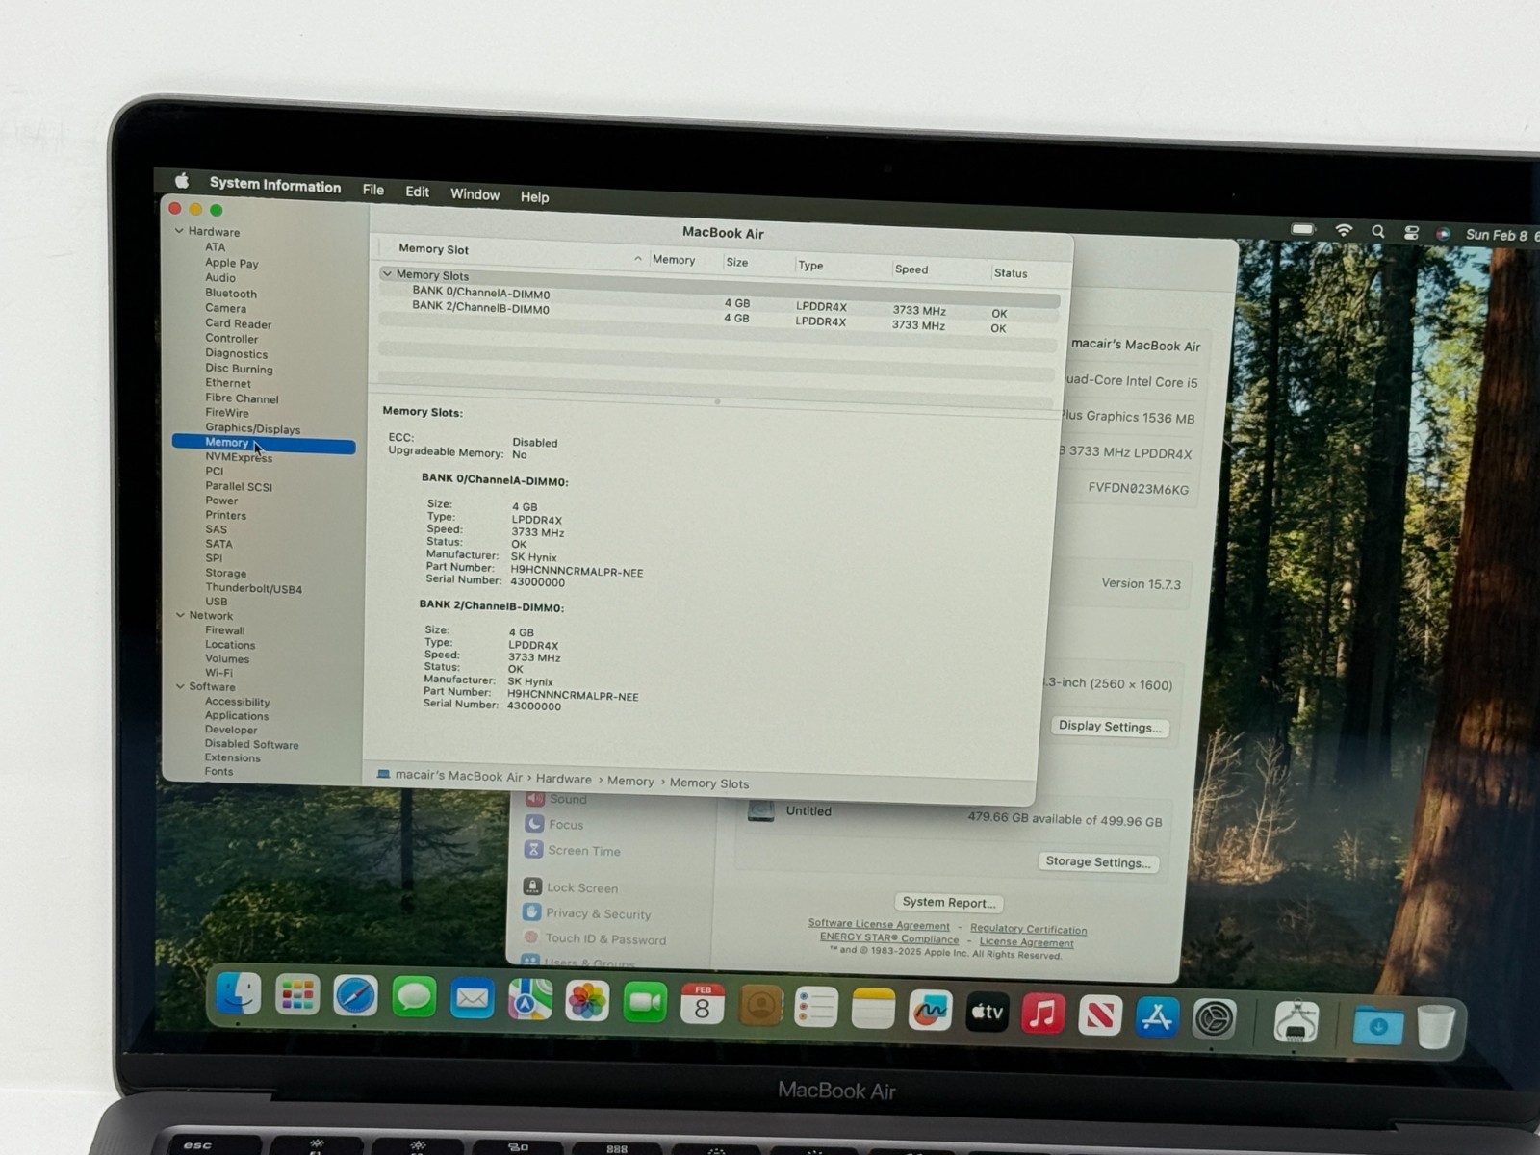Viewport: 1540px width, 1155px height.
Task: Open the Apple menu
Action: tap(182, 180)
